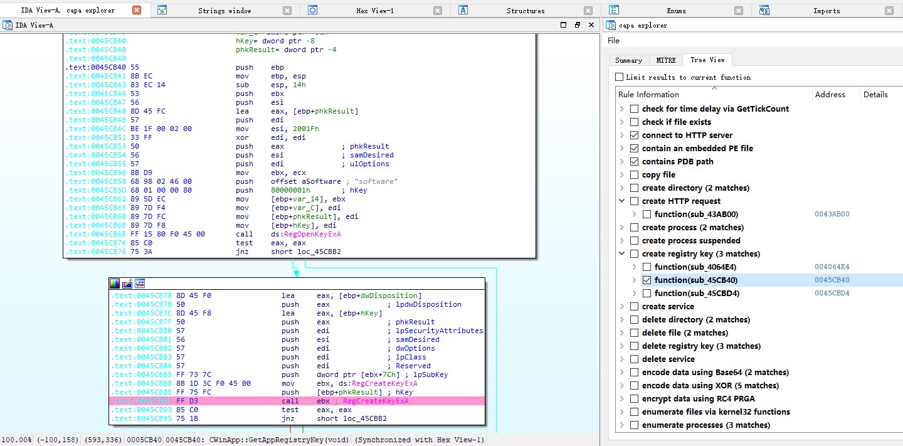Click the edit node comment icon
The image size is (903, 446).
pyautogui.click(x=127, y=284)
